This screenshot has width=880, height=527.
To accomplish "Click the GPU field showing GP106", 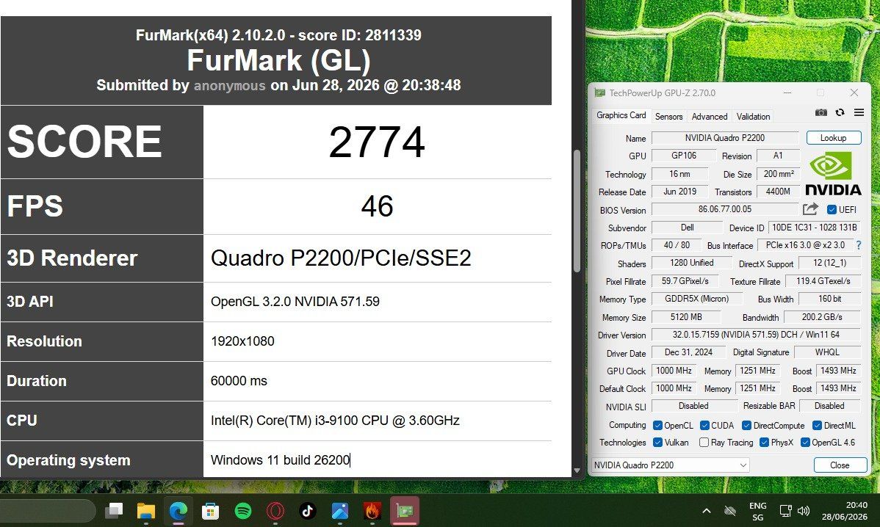I will [684, 156].
